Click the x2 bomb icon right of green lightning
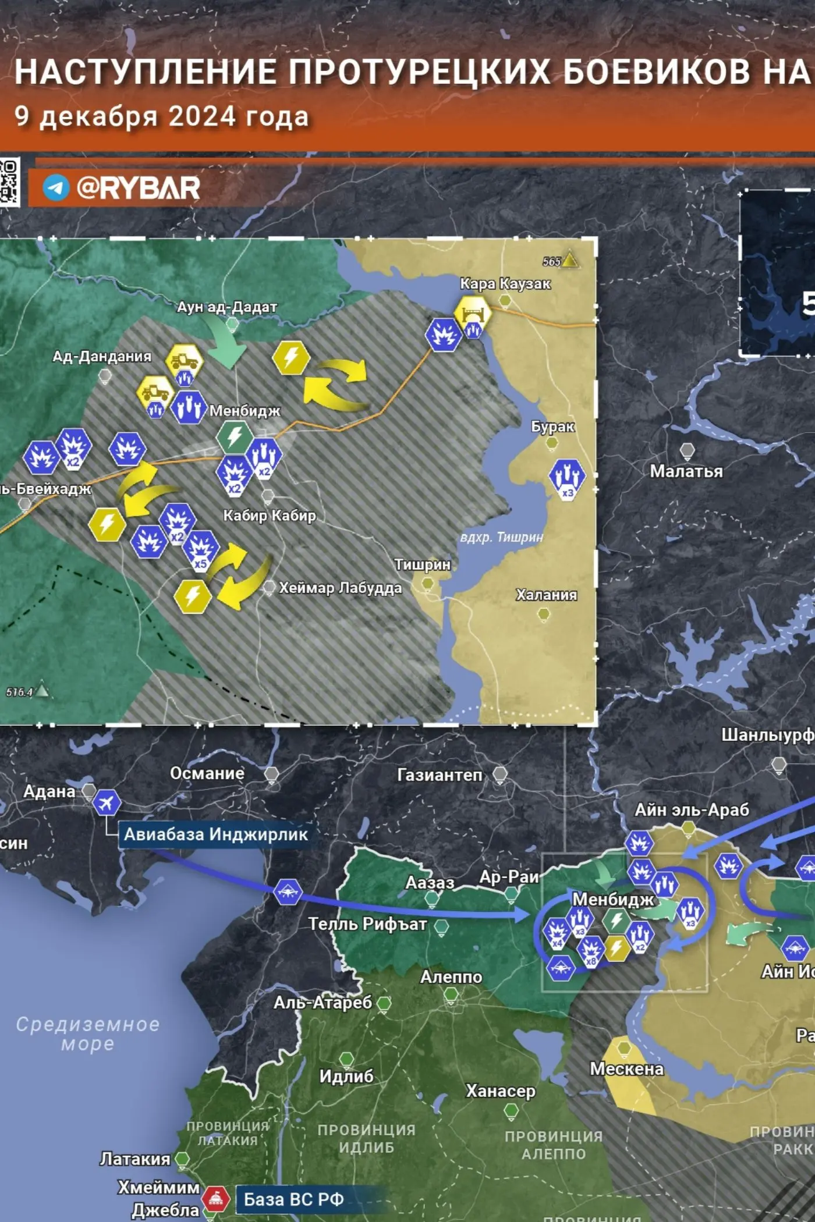The height and width of the screenshot is (1222, 815). click(x=264, y=458)
